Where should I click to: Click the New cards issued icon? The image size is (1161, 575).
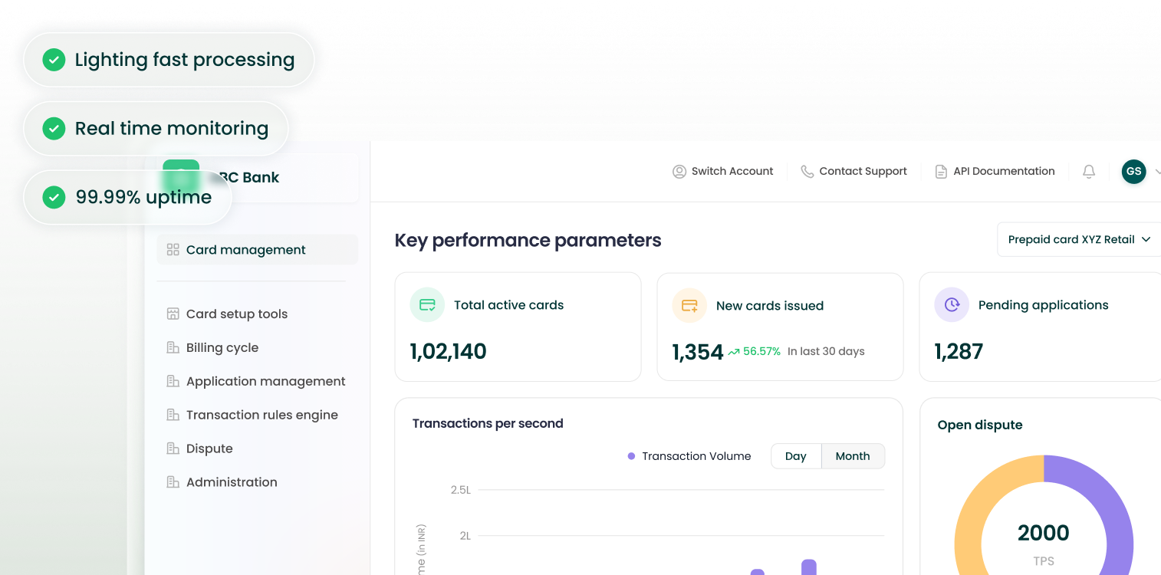click(689, 304)
